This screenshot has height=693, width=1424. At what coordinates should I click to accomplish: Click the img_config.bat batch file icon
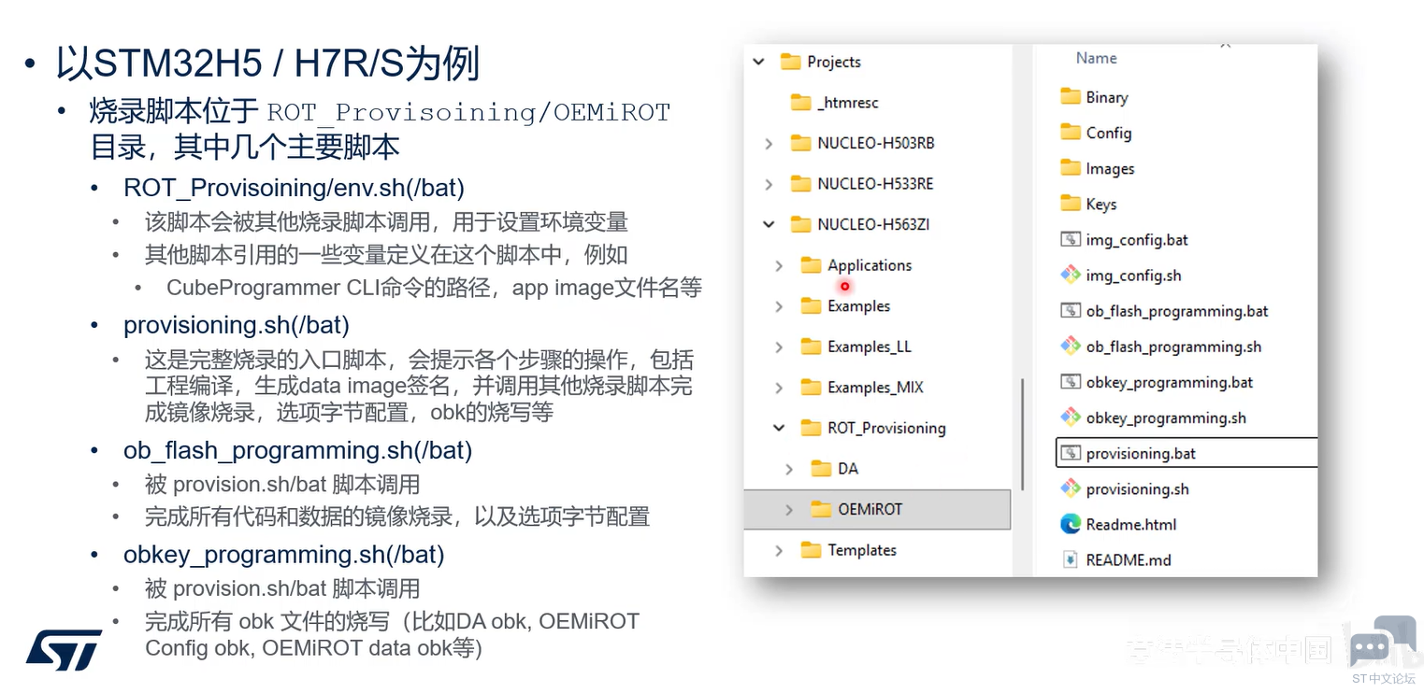click(x=1071, y=240)
